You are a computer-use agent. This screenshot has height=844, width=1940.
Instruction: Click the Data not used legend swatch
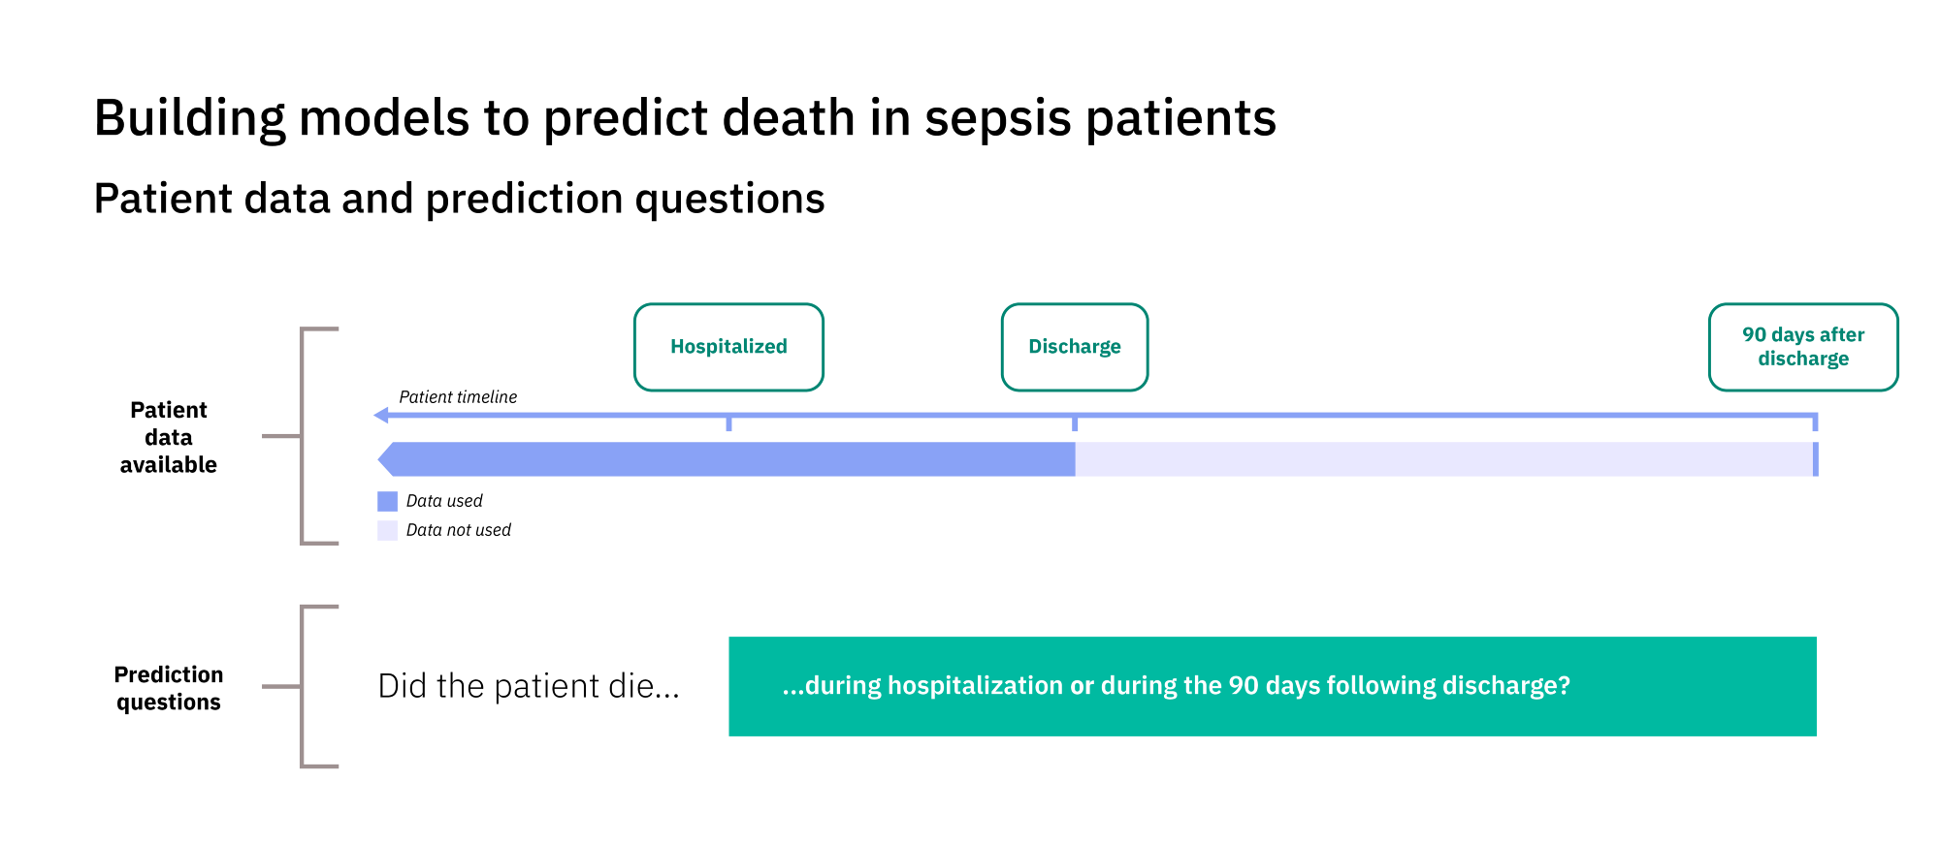tap(387, 530)
